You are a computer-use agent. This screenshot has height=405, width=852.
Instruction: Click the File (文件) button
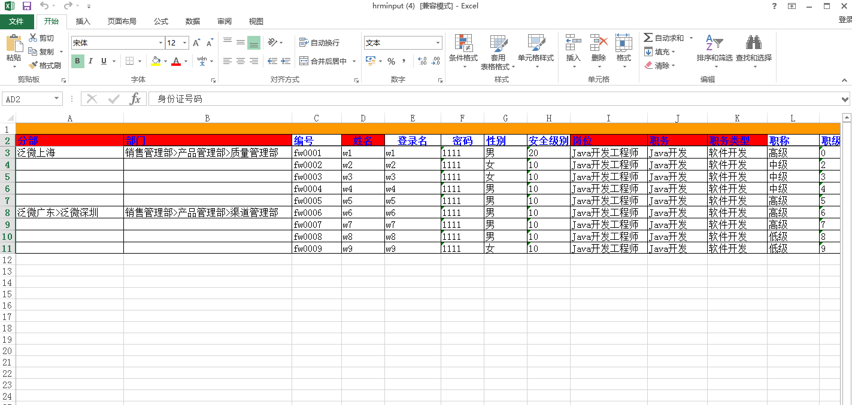(16, 22)
